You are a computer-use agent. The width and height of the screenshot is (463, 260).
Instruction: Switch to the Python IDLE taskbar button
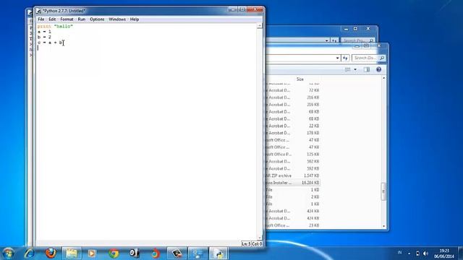coord(218,253)
